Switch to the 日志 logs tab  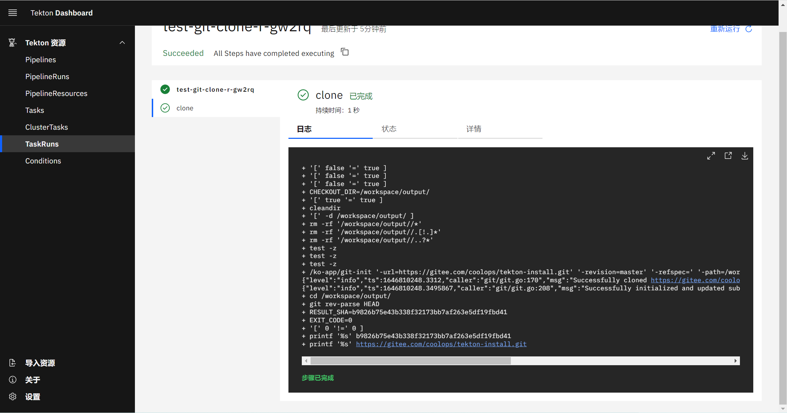(331, 129)
